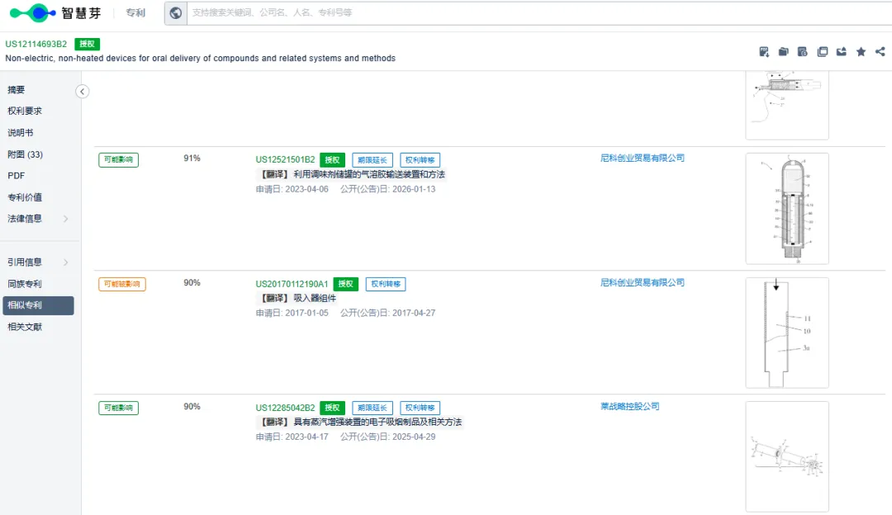
Task: Click 期限延长 tag on US12285042B2
Action: [x=372, y=408]
